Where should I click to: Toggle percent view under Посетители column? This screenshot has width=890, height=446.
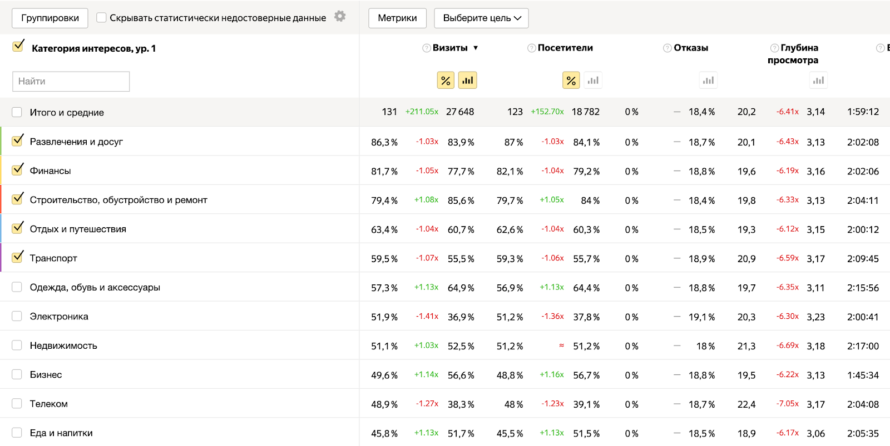point(571,81)
